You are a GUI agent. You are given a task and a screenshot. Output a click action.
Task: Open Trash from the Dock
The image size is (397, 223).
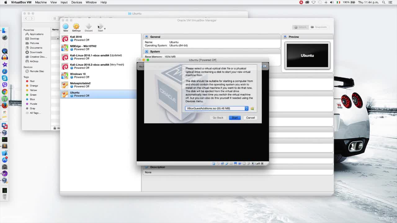coord(5,197)
